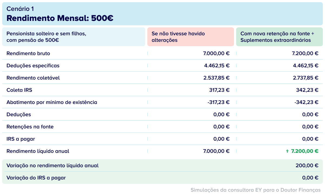
Task: Click the 'Rendimento bruto' row label
Action: (28, 53)
